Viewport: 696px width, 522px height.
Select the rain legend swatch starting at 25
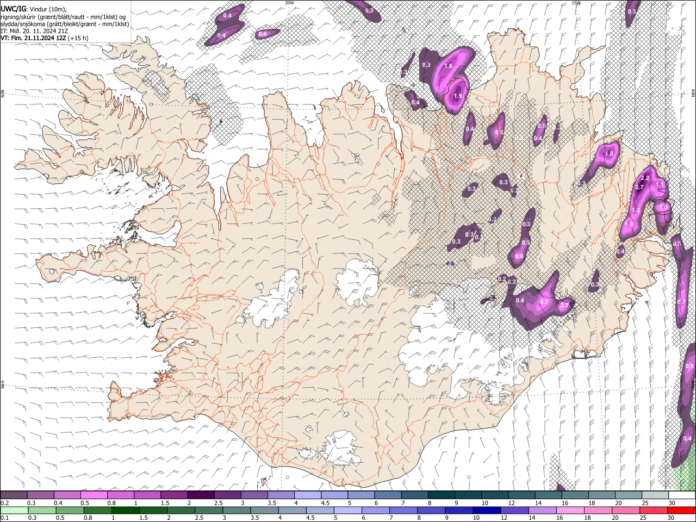pos(653,510)
